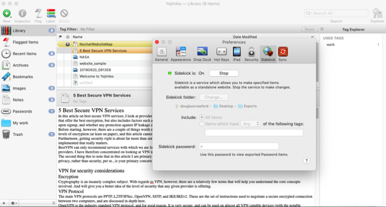
Task: Select the Notes collection
Action: tap(28, 100)
